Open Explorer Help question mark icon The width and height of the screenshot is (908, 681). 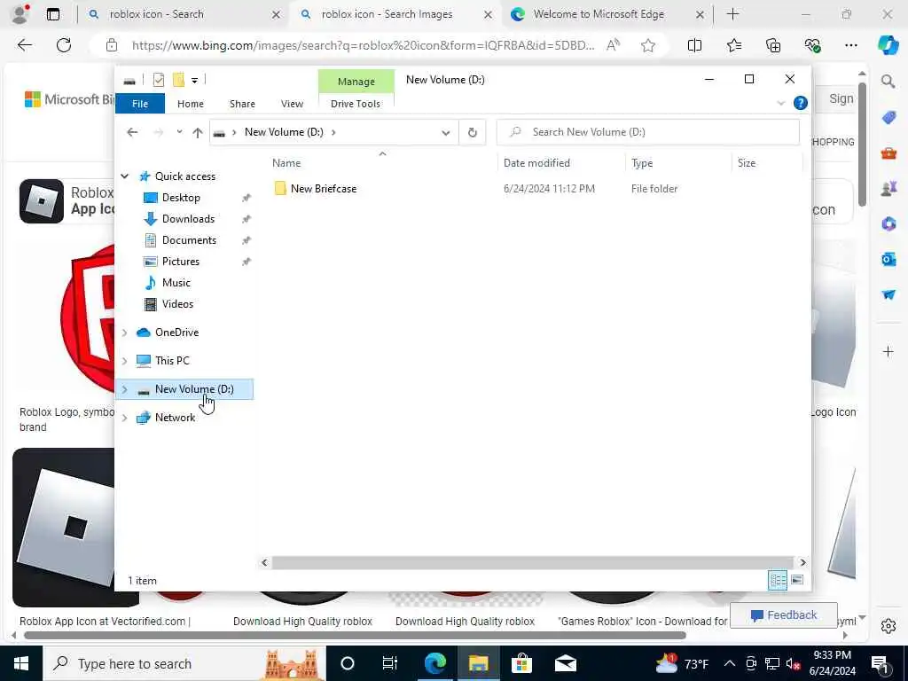[801, 103]
